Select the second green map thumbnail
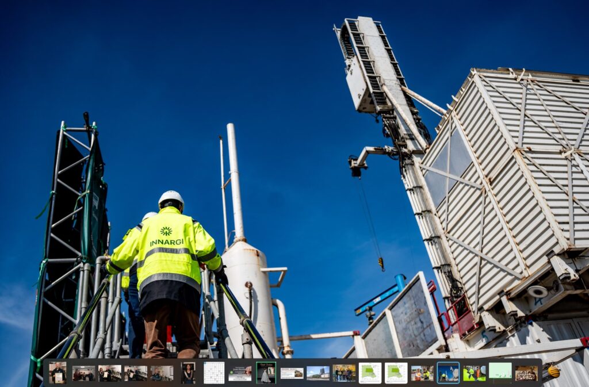The height and width of the screenshot is (387, 589). 396,373
